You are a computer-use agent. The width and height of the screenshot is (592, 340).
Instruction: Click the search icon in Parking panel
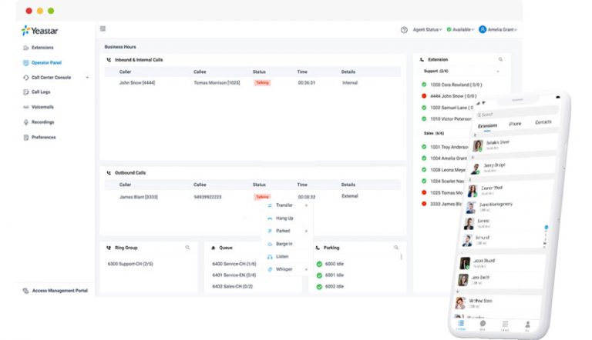point(396,248)
